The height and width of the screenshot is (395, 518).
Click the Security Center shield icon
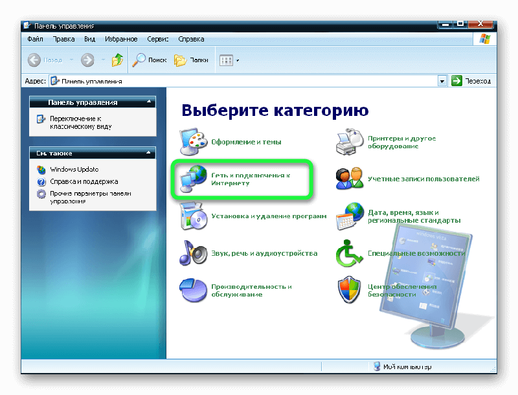click(x=349, y=290)
